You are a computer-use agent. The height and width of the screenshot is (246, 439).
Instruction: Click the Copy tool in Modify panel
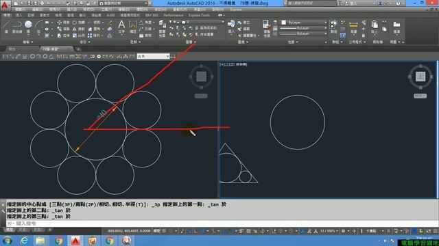click(x=63, y=29)
